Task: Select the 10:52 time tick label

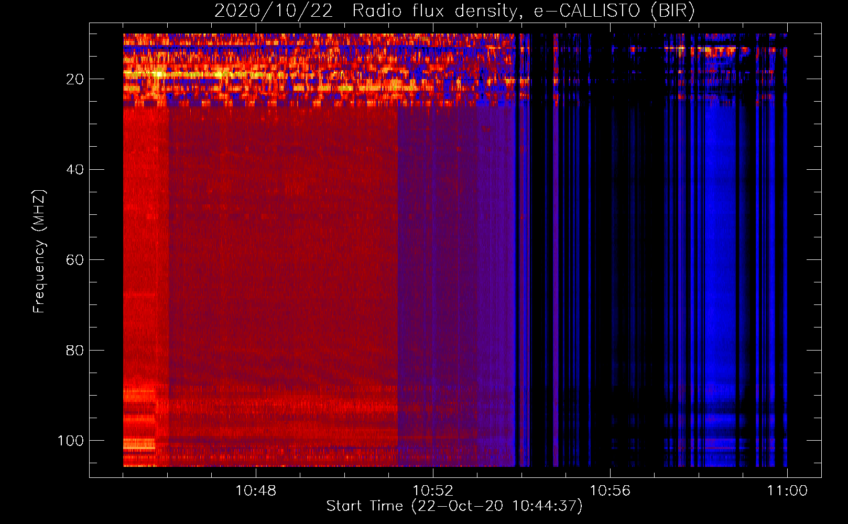Action: [x=433, y=491]
